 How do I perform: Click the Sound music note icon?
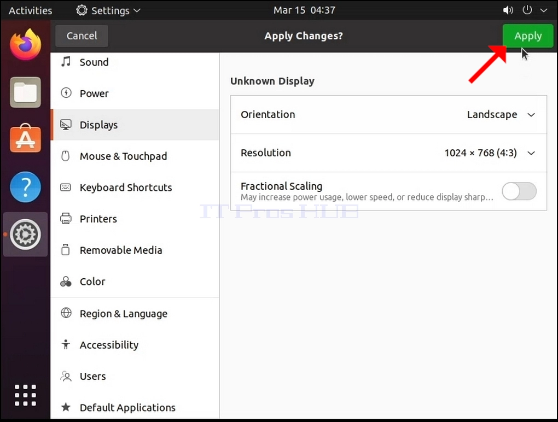[66, 62]
